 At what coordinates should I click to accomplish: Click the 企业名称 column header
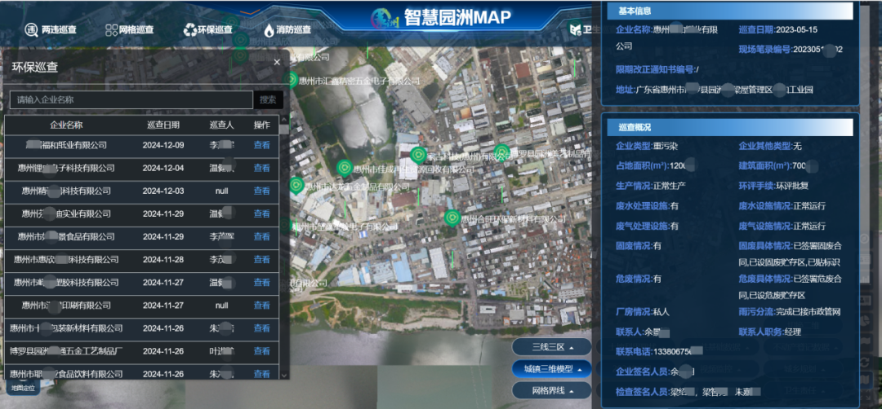tap(66, 125)
